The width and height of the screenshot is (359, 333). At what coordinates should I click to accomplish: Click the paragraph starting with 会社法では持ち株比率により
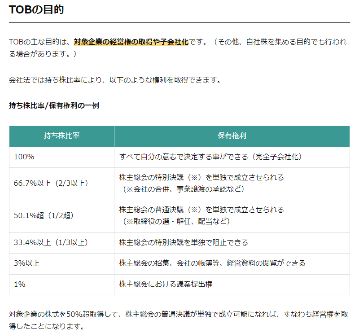coord(114,80)
